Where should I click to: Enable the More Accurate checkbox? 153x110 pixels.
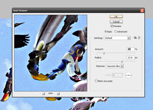(96, 81)
